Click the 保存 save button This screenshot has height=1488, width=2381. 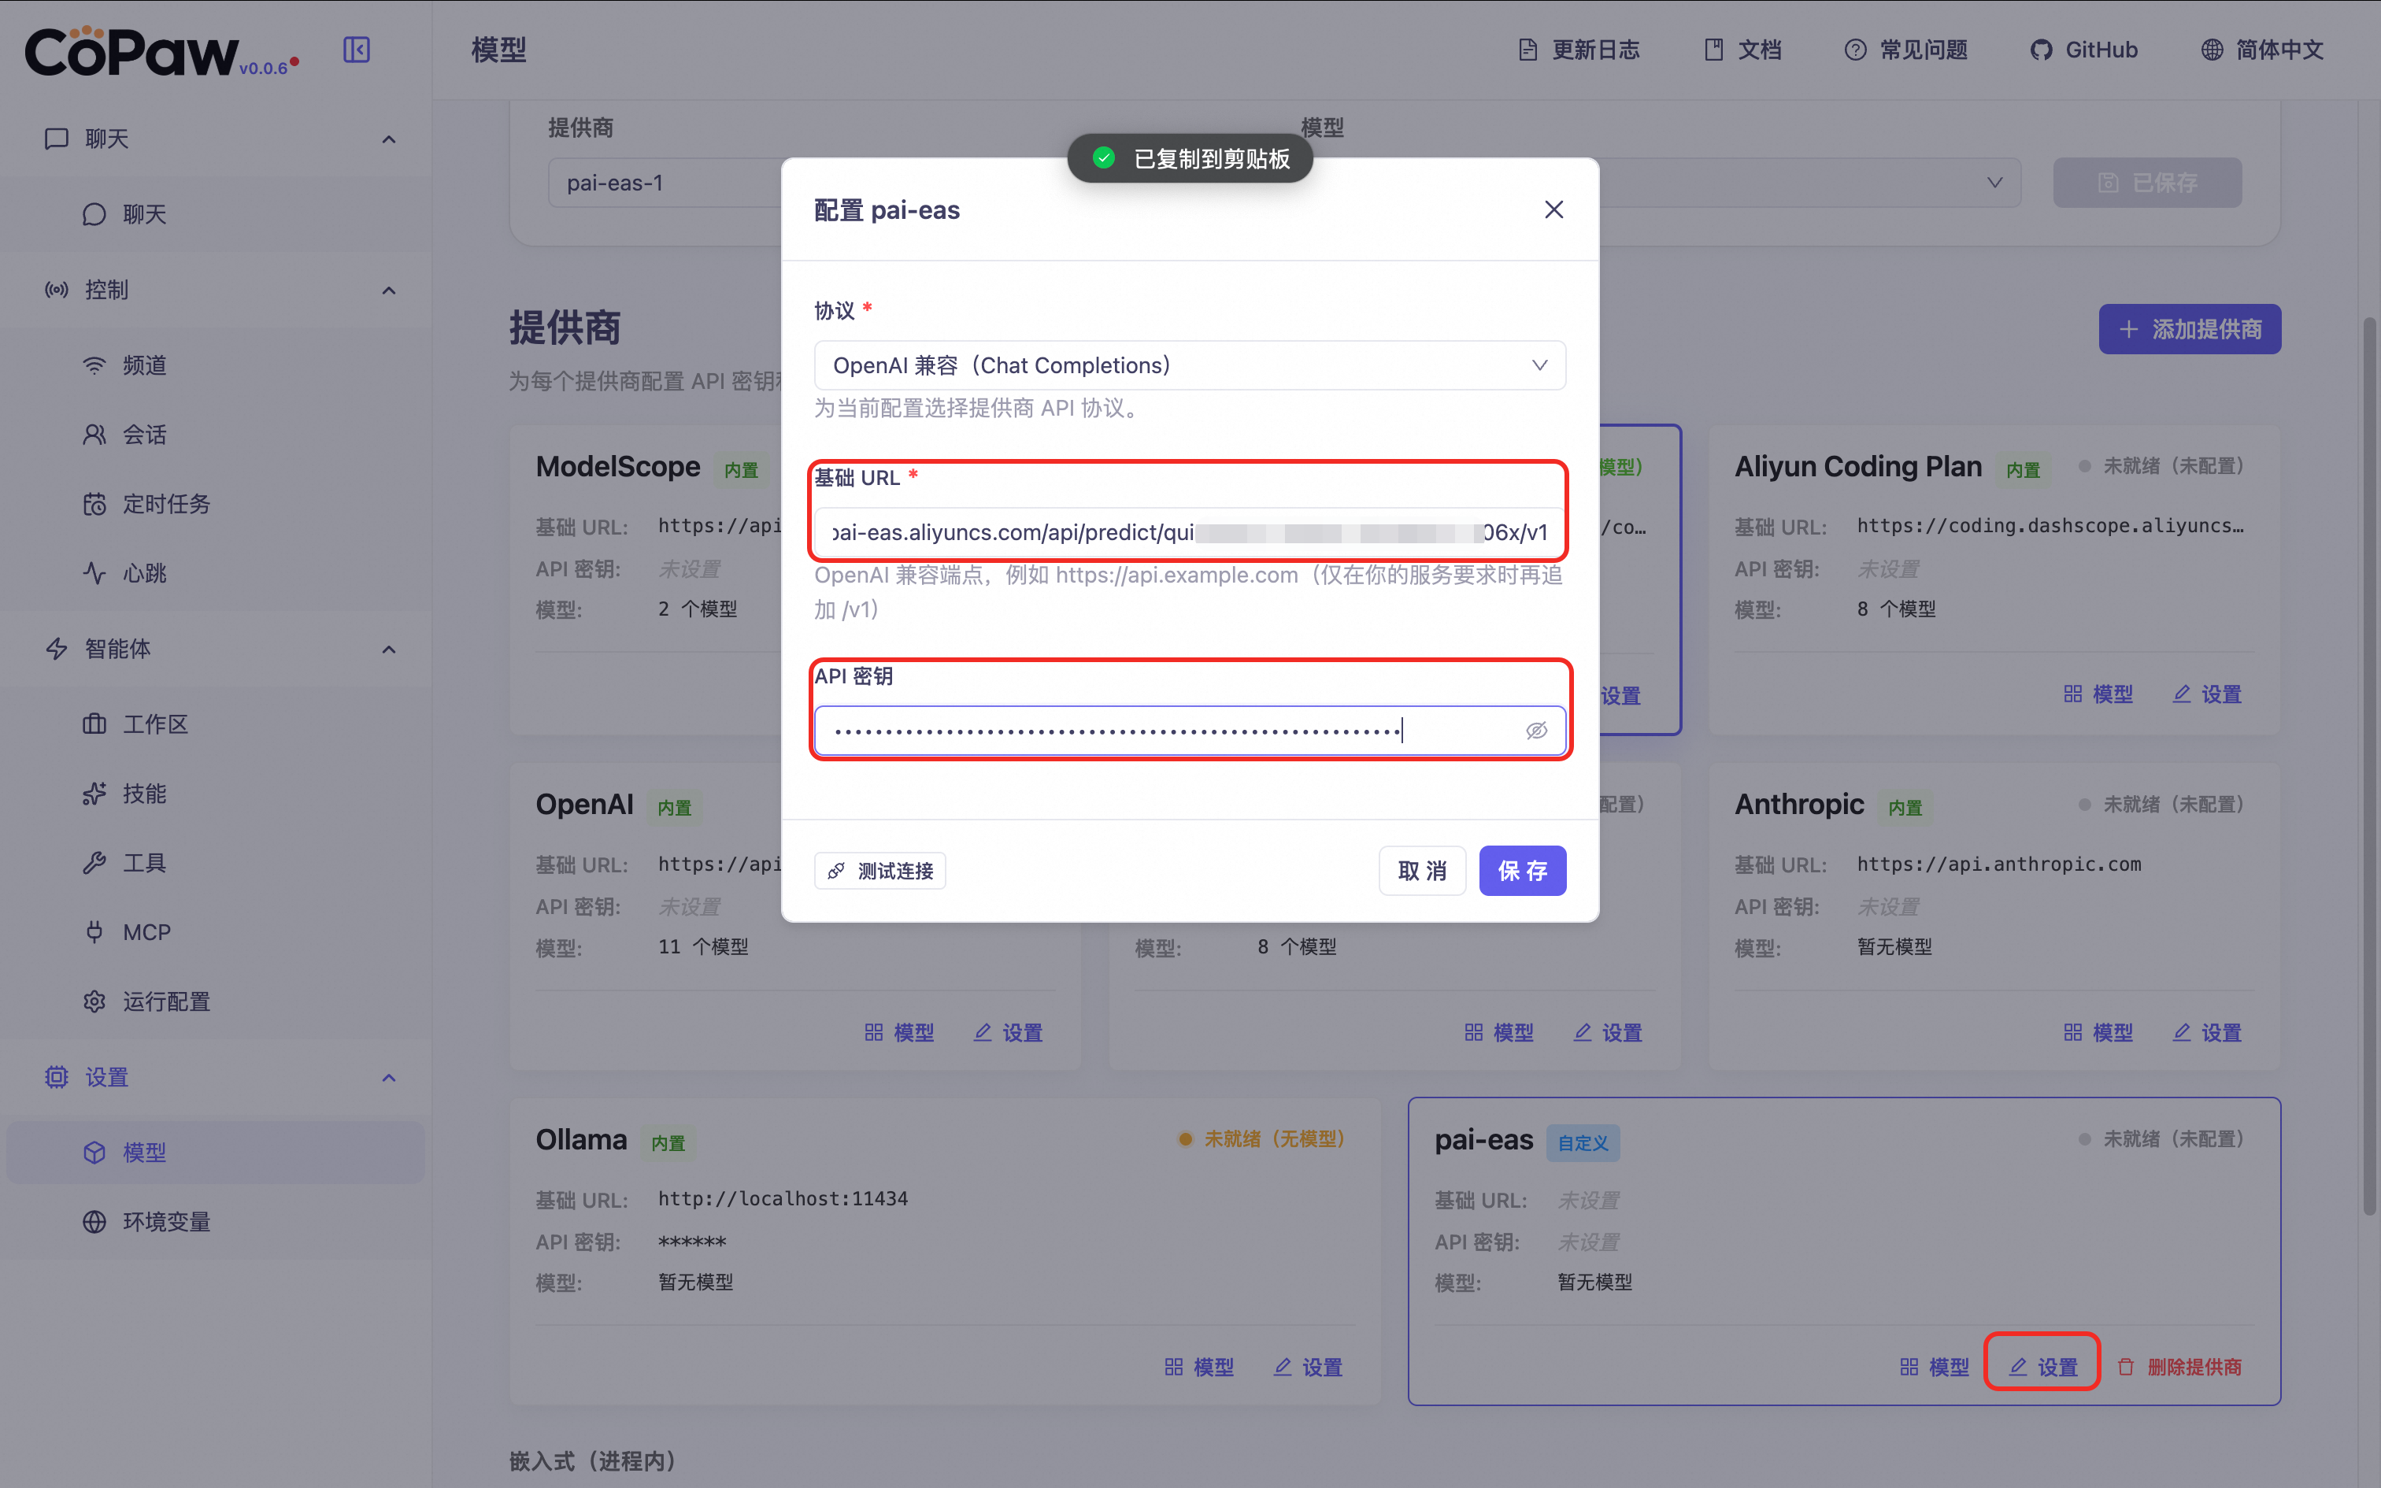click(x=1521, y=871)
